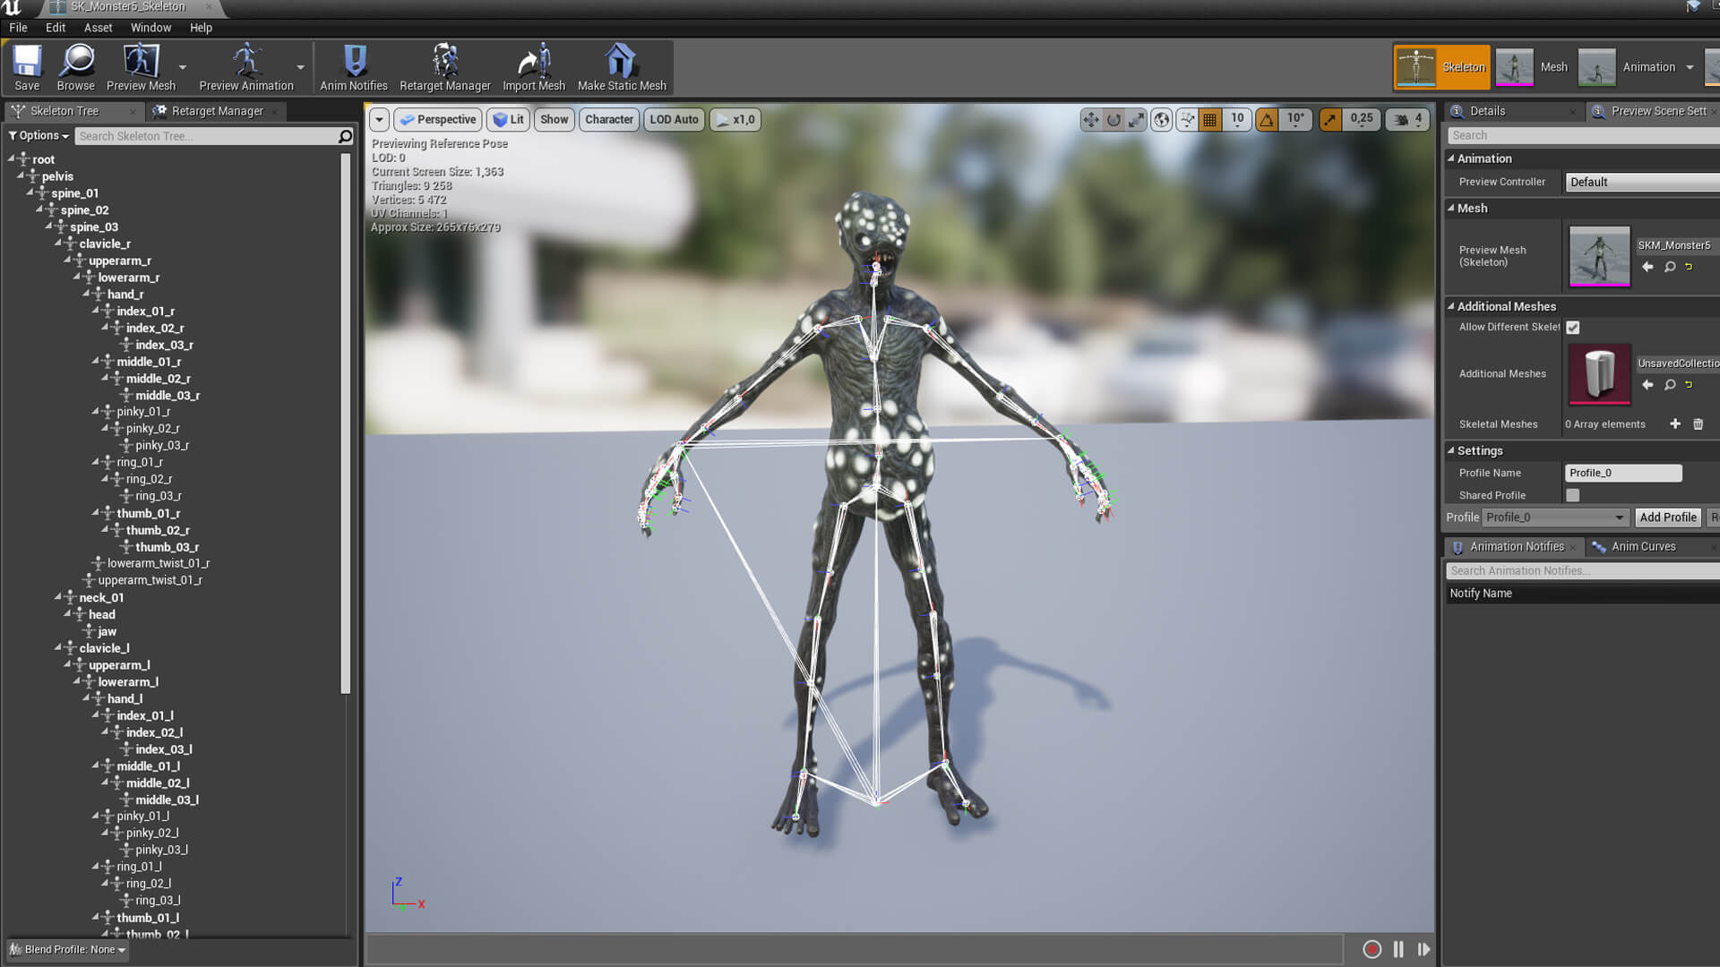Click the pause playback button
Image resolution: width=1720 pixels, height=967 pixels.
1398,949
